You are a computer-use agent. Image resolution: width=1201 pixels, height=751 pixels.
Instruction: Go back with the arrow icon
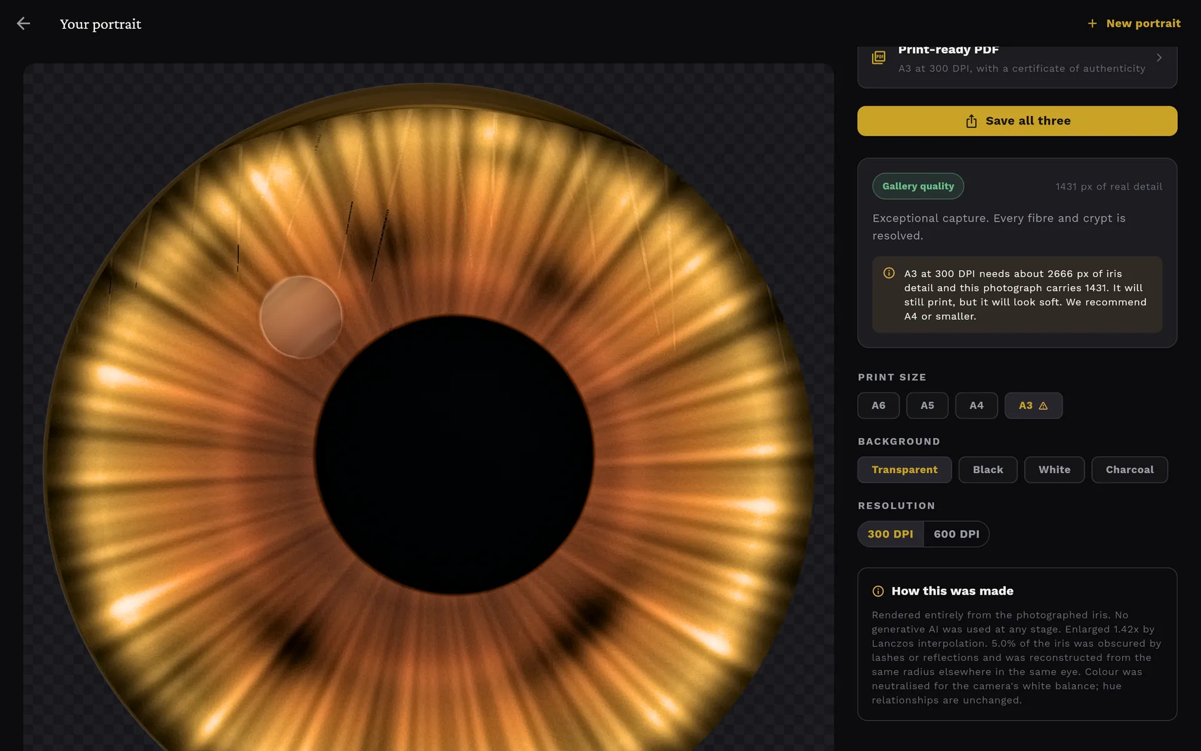23,24
